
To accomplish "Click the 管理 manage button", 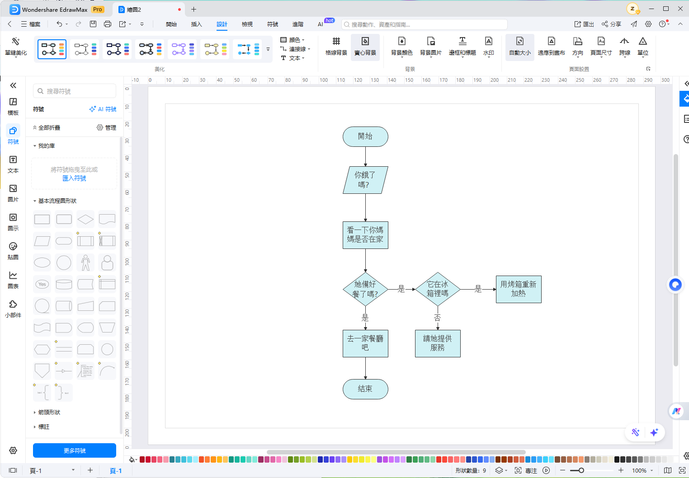I will coord(107,128).
